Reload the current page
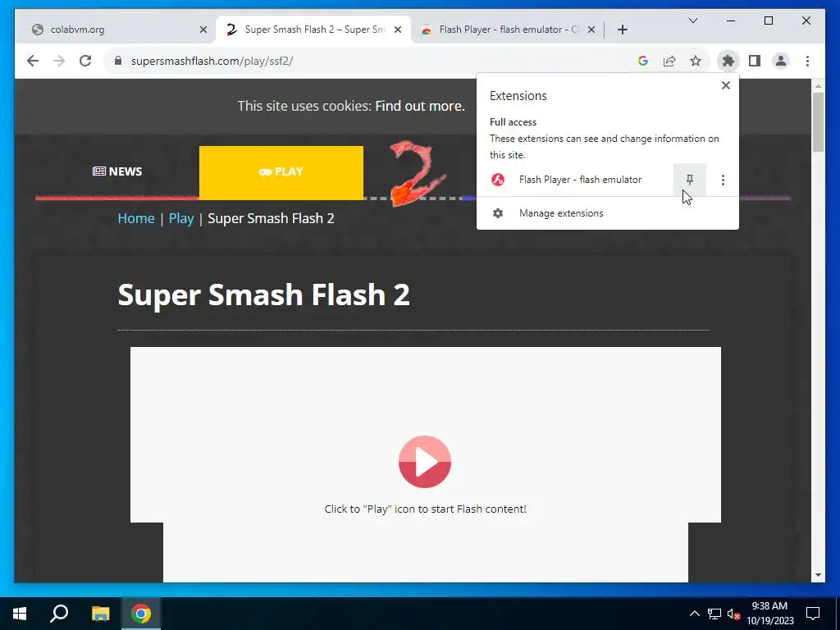Screen dimensions: 840x630 tap(85, 61)
